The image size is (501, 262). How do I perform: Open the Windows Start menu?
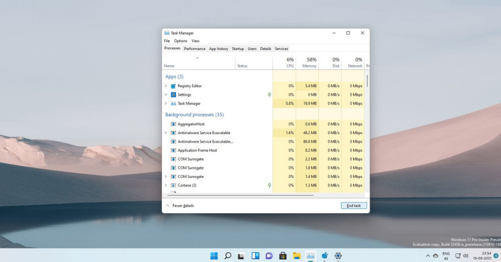tap(214, 256)
